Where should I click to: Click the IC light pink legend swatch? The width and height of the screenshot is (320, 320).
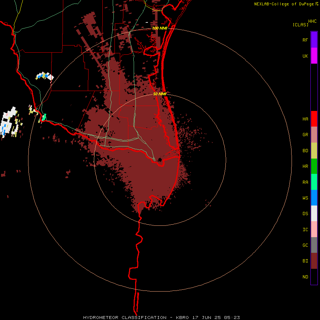pos(314,229)
